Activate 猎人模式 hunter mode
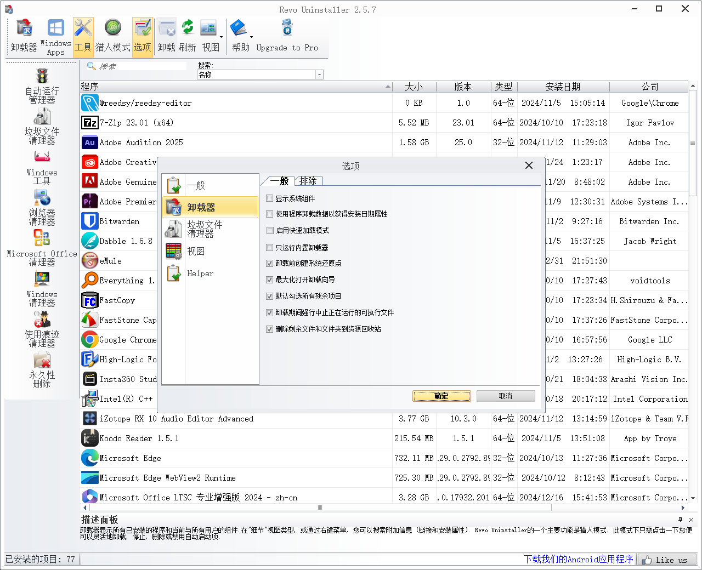Viewport: 702px width, 570px height. (113, 36)
